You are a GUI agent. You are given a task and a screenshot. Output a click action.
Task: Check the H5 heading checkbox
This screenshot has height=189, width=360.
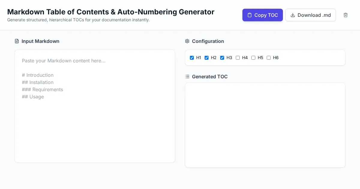(x=253, y=58)
